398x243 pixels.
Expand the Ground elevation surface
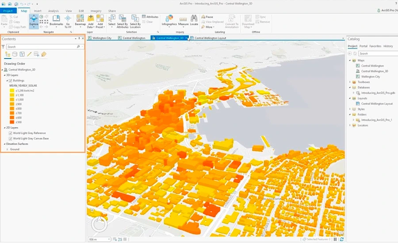(7, 149)
